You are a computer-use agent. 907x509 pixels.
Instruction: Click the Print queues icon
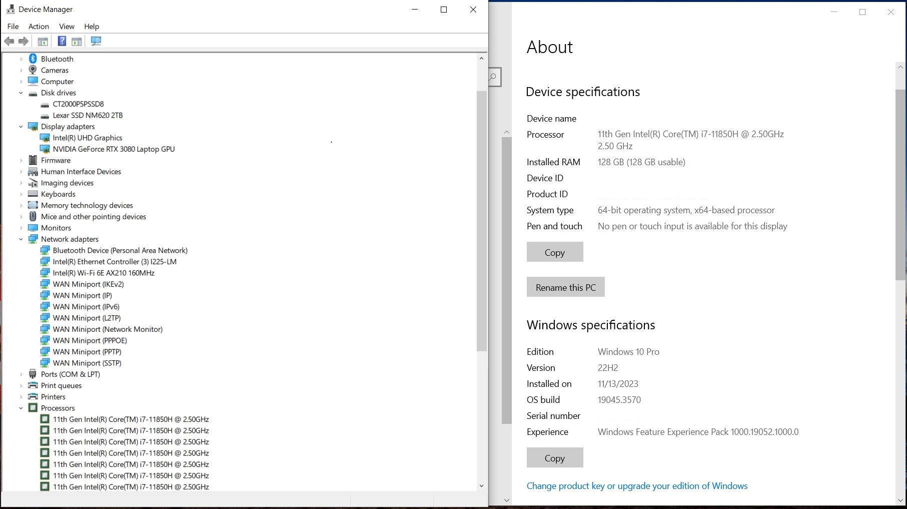(33, 385)
